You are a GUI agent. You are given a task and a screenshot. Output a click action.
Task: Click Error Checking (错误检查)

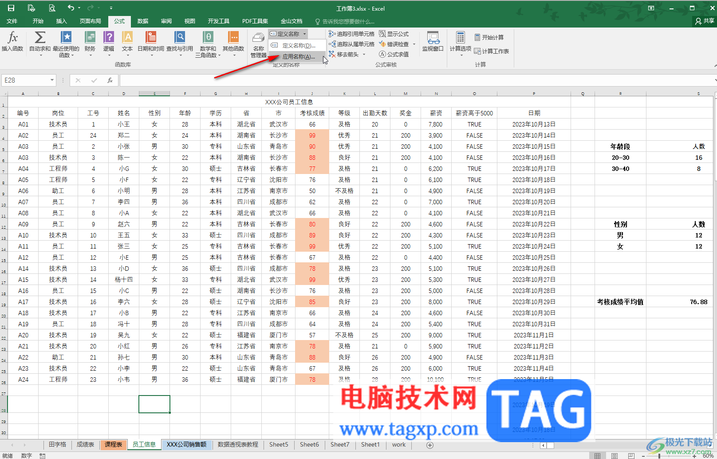tap(394, 44)
